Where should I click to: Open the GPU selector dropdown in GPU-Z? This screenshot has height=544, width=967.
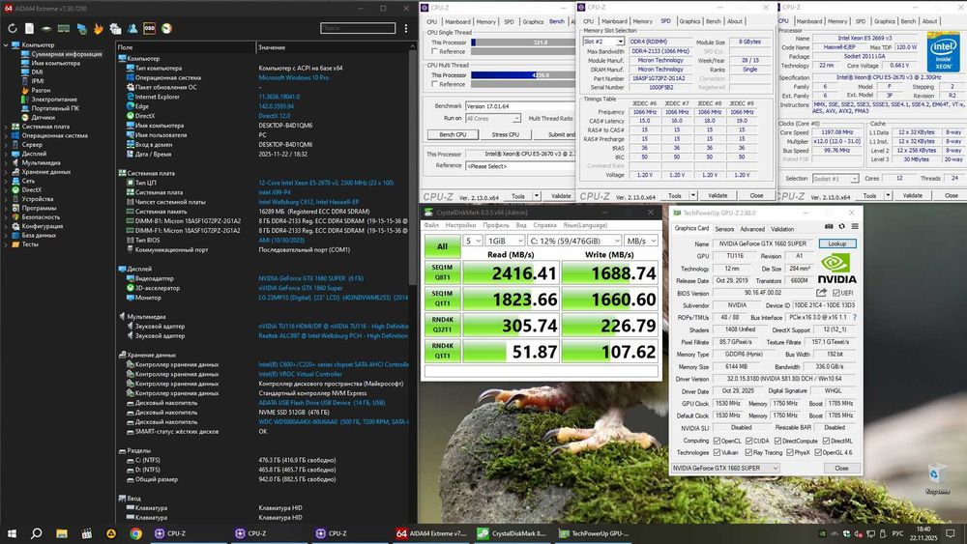pos(724,469)
